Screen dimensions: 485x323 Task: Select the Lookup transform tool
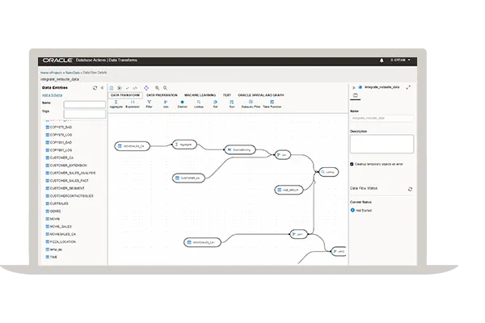tap(198, 103)
